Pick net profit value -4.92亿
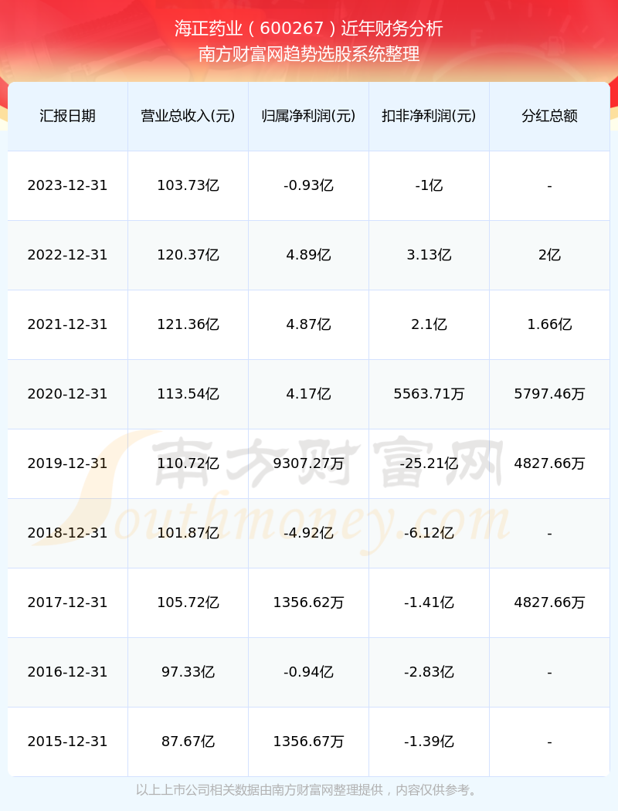Screen dimensions: 618x811 pyautogui.click(x=309, y=533)
